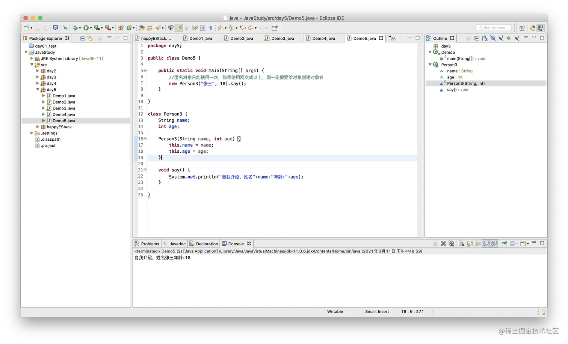This screenshot has width=568, height=344.
Task: Click the Pin Editor toolbar icon
Action: 275,28
